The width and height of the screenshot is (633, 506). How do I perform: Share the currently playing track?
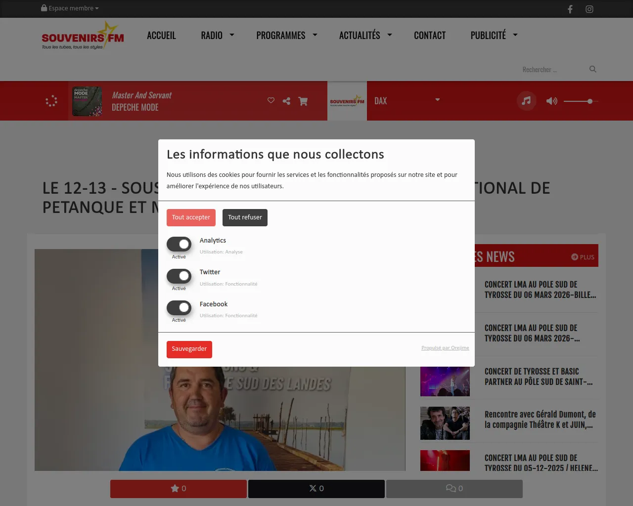(x=286, y=100)
